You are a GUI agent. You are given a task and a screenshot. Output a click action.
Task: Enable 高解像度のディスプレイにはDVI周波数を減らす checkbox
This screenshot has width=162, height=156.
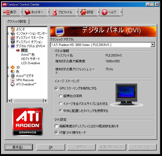click(56, 126)
